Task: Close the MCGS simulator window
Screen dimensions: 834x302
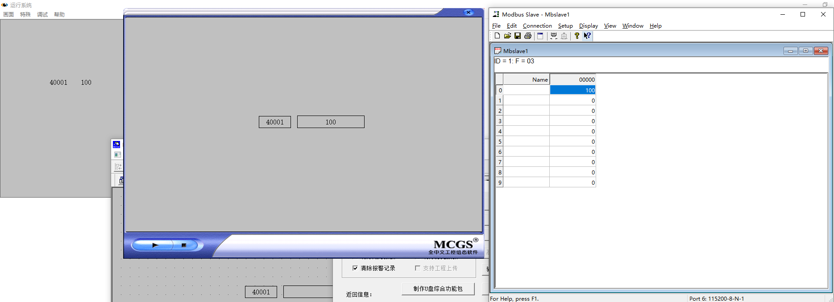Action: 468,12
